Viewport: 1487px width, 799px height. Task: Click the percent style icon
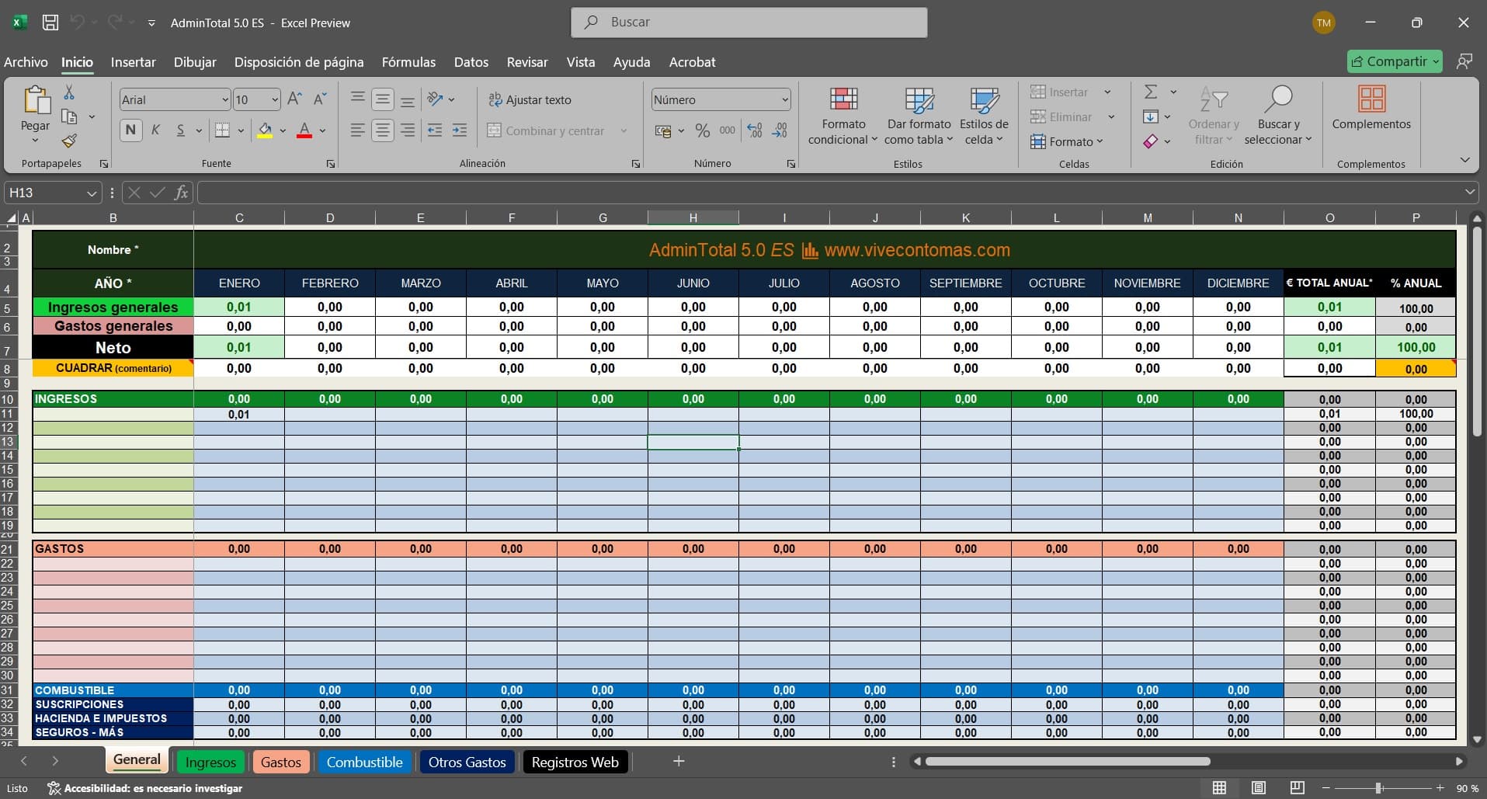coord(703,130)
